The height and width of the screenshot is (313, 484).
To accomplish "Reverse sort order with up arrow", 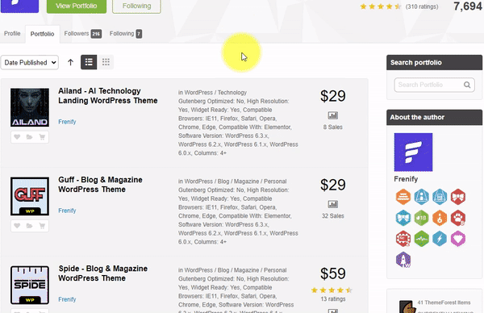I will click(70, 62).
